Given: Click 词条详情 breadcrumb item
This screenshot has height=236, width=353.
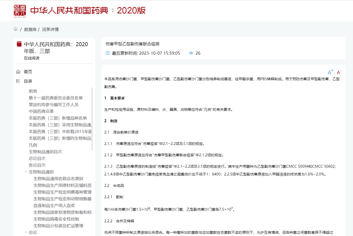Looking at the screenshot, I should tap(50, 30).
